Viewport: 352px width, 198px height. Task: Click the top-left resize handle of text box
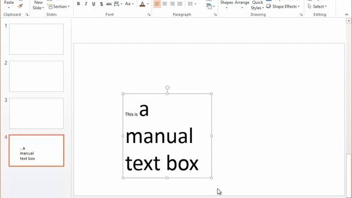coord(123,94)
